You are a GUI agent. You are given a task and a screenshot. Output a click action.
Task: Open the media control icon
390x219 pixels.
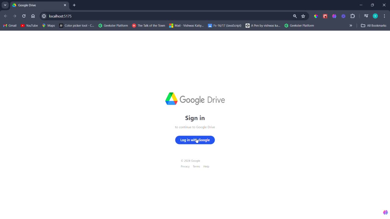coord(366,16)
